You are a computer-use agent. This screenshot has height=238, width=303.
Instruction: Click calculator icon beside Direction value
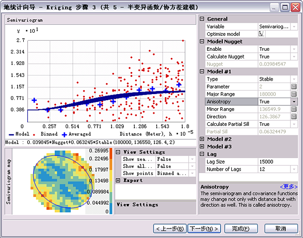point(293,117)
